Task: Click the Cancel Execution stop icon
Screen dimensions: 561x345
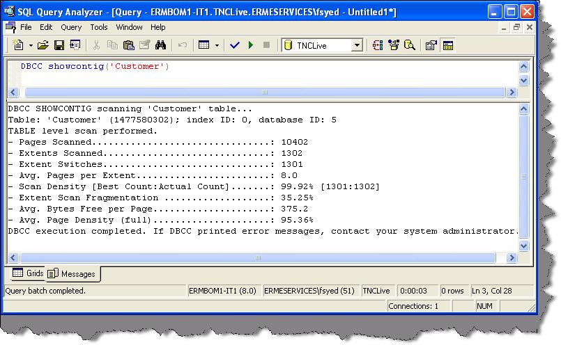Action: pyautogui.click(x=266, y=45)
